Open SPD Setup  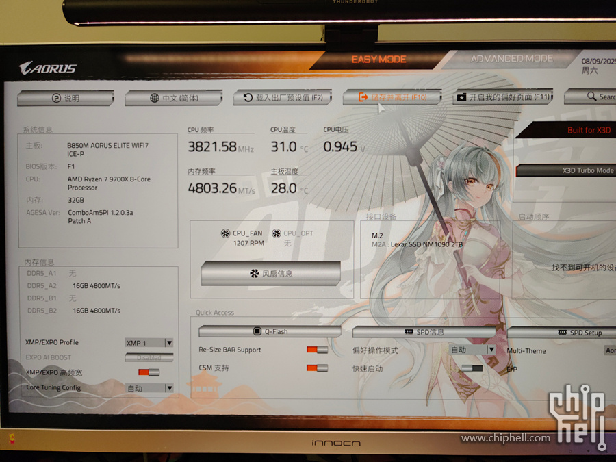(562, 333)
